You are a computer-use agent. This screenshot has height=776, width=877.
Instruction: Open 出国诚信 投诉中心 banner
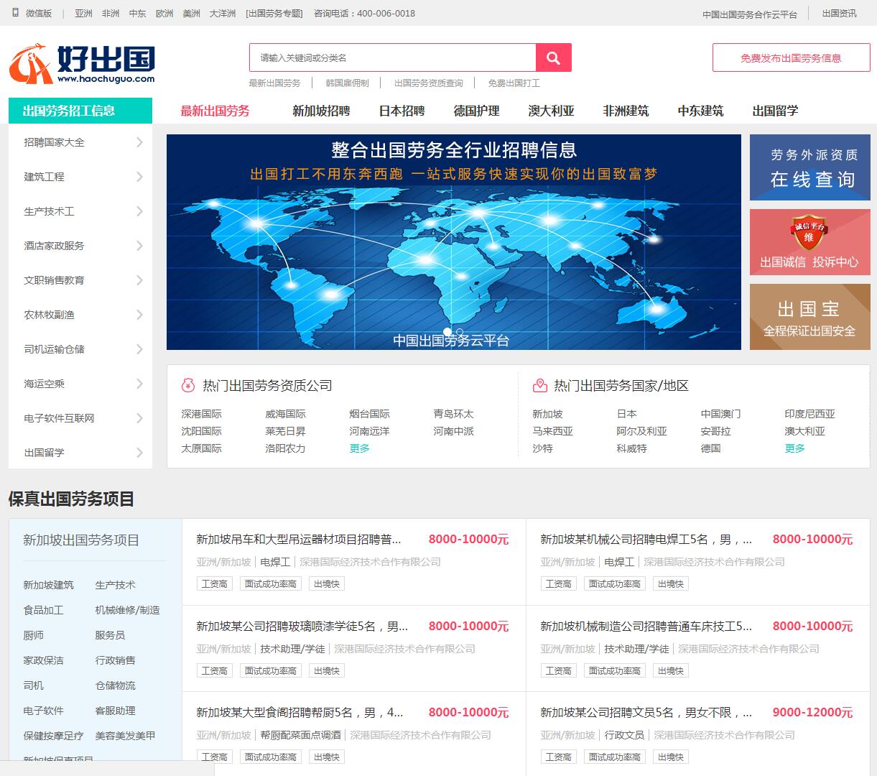point(809,242)
